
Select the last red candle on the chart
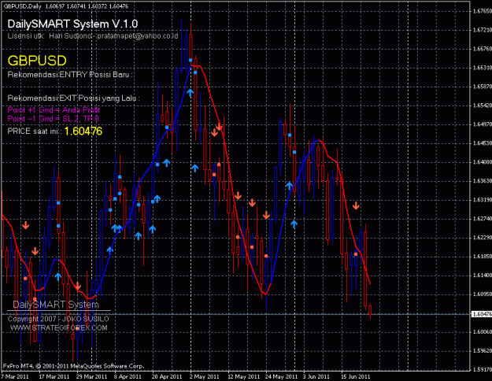point(370,311)
